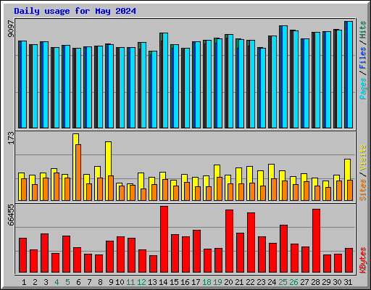Click the green x-axis label for day 12
This screenshot has width=371, height=290.
[x=141, y=282]
